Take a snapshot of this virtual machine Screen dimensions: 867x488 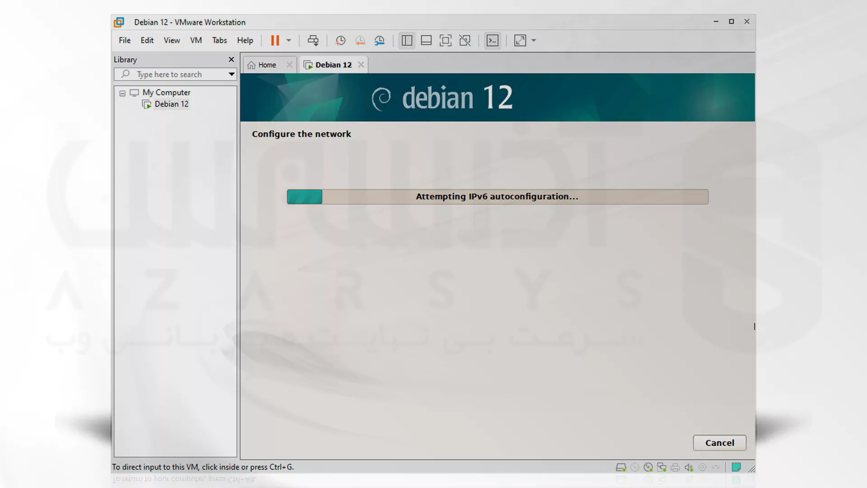tap(340, 40)
